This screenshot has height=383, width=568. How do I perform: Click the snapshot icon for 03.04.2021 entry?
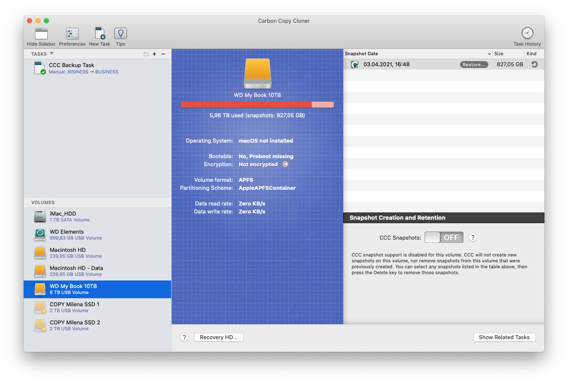pyautogui.click(x=355, y=65)
